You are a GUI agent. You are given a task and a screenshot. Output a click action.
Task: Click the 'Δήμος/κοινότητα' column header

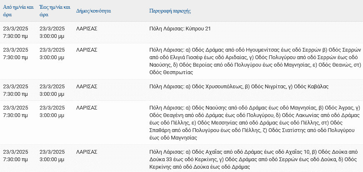(93, 11)
